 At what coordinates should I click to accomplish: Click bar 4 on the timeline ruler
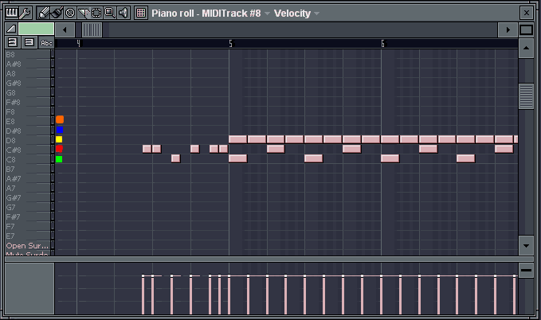pyautogui.click(x=78, y=44)
